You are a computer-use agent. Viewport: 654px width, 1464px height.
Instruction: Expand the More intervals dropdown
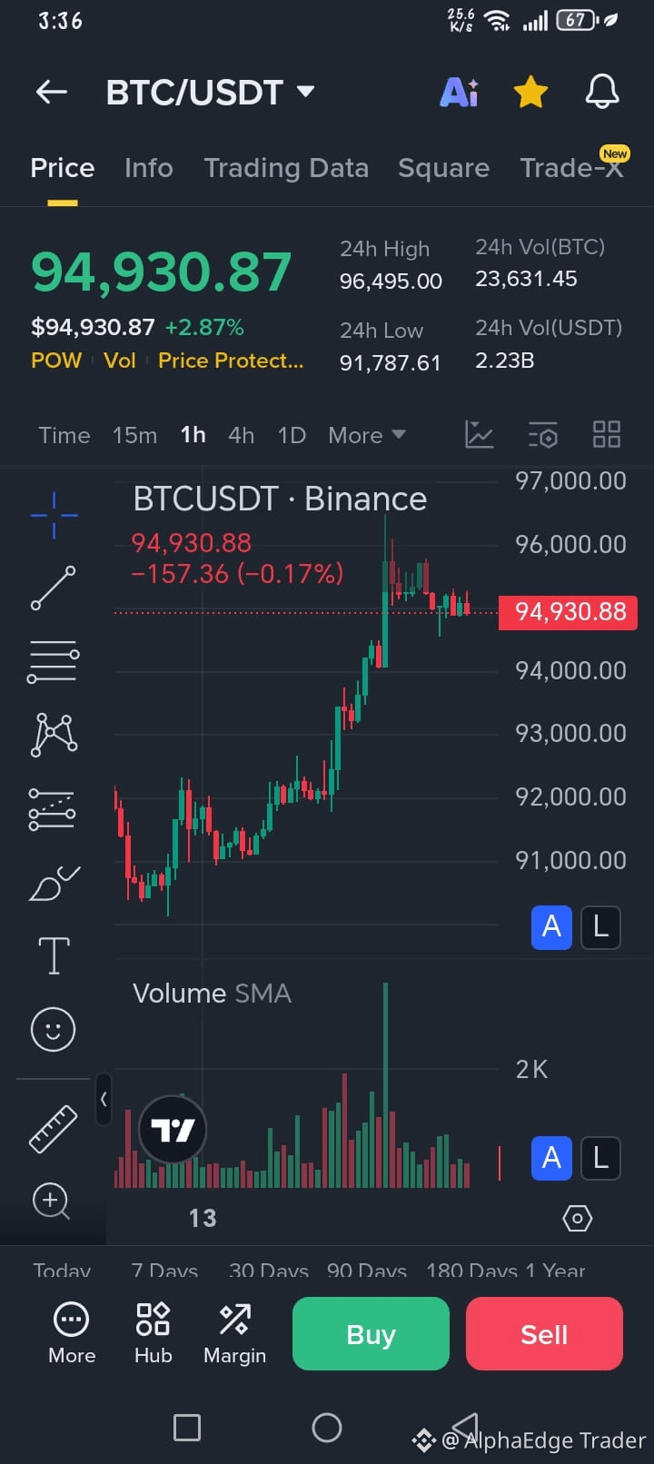click(x=367, y=435)
